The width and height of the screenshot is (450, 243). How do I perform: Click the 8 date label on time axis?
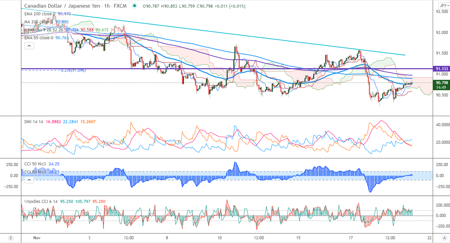[x=167, y=238]
